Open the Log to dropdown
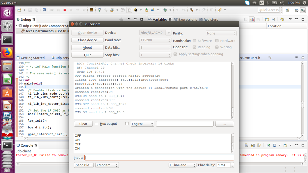The image size is (308, 173). tap(142, 124)
